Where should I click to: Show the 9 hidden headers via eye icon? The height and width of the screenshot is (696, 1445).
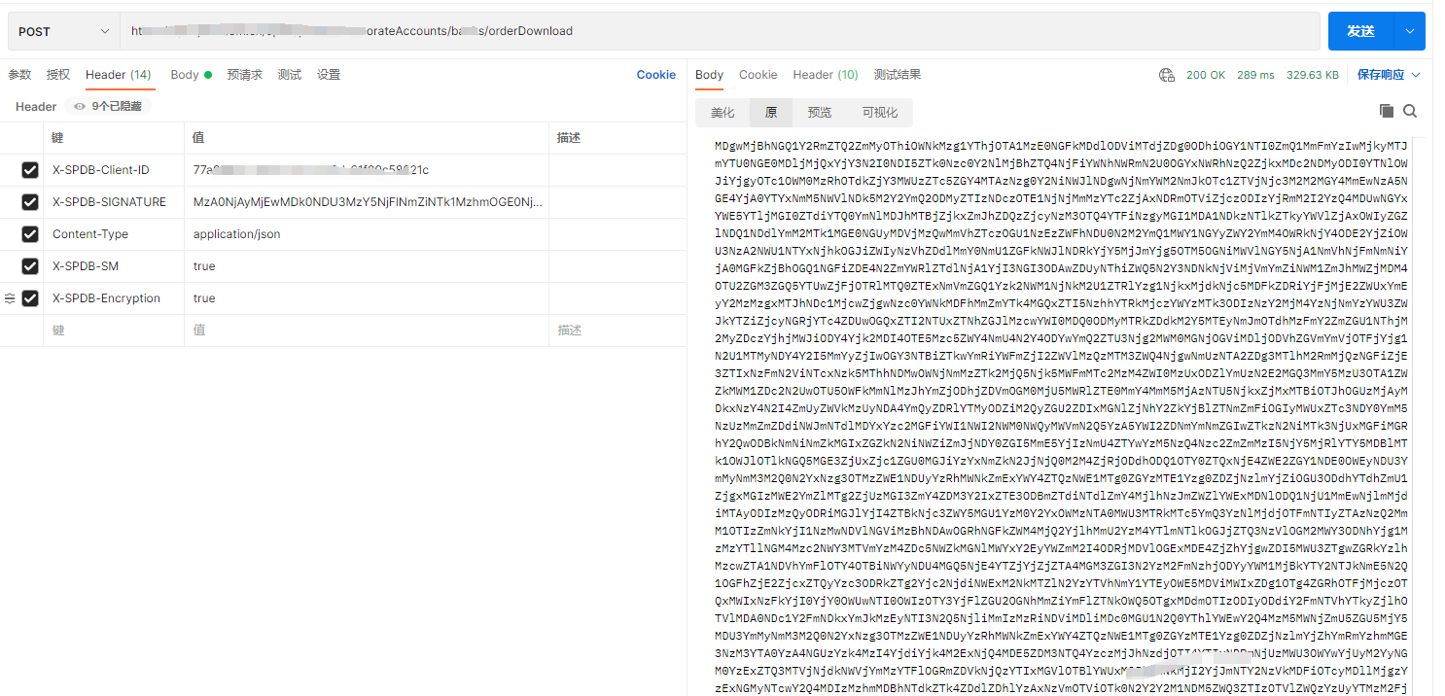(80, 107)
